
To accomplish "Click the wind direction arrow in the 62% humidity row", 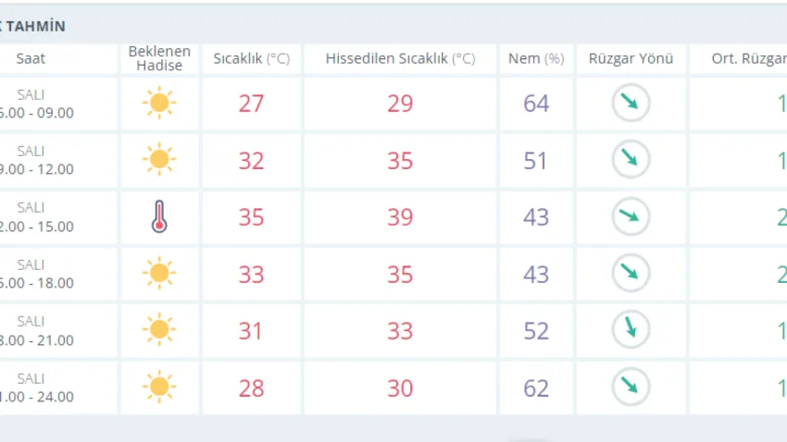I will click(631, 387).
